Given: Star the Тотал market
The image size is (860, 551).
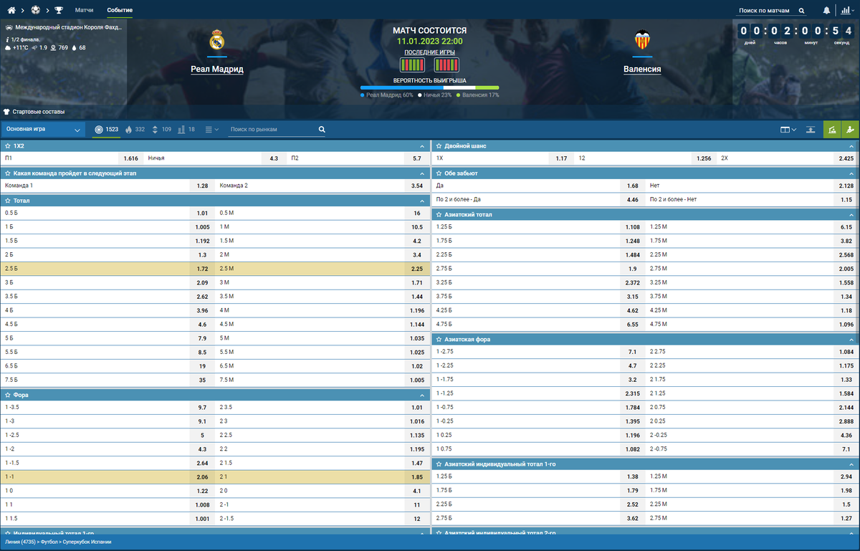Looking at the screenshot, I should point(7,201).
